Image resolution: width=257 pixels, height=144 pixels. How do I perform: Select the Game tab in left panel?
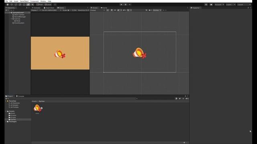61,8
